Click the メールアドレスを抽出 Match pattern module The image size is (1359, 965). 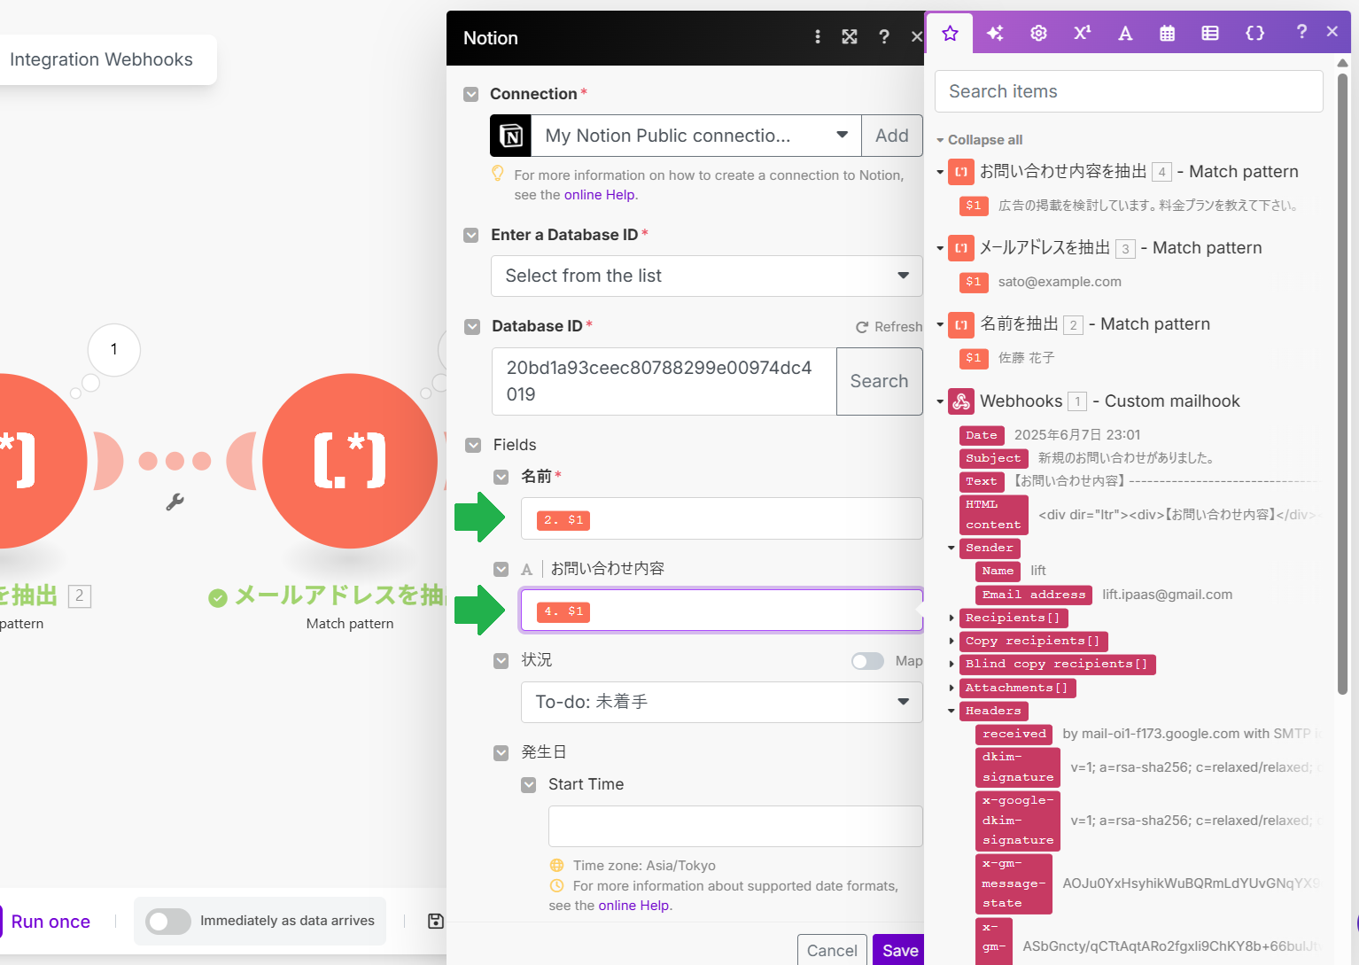tap(350, 461)
